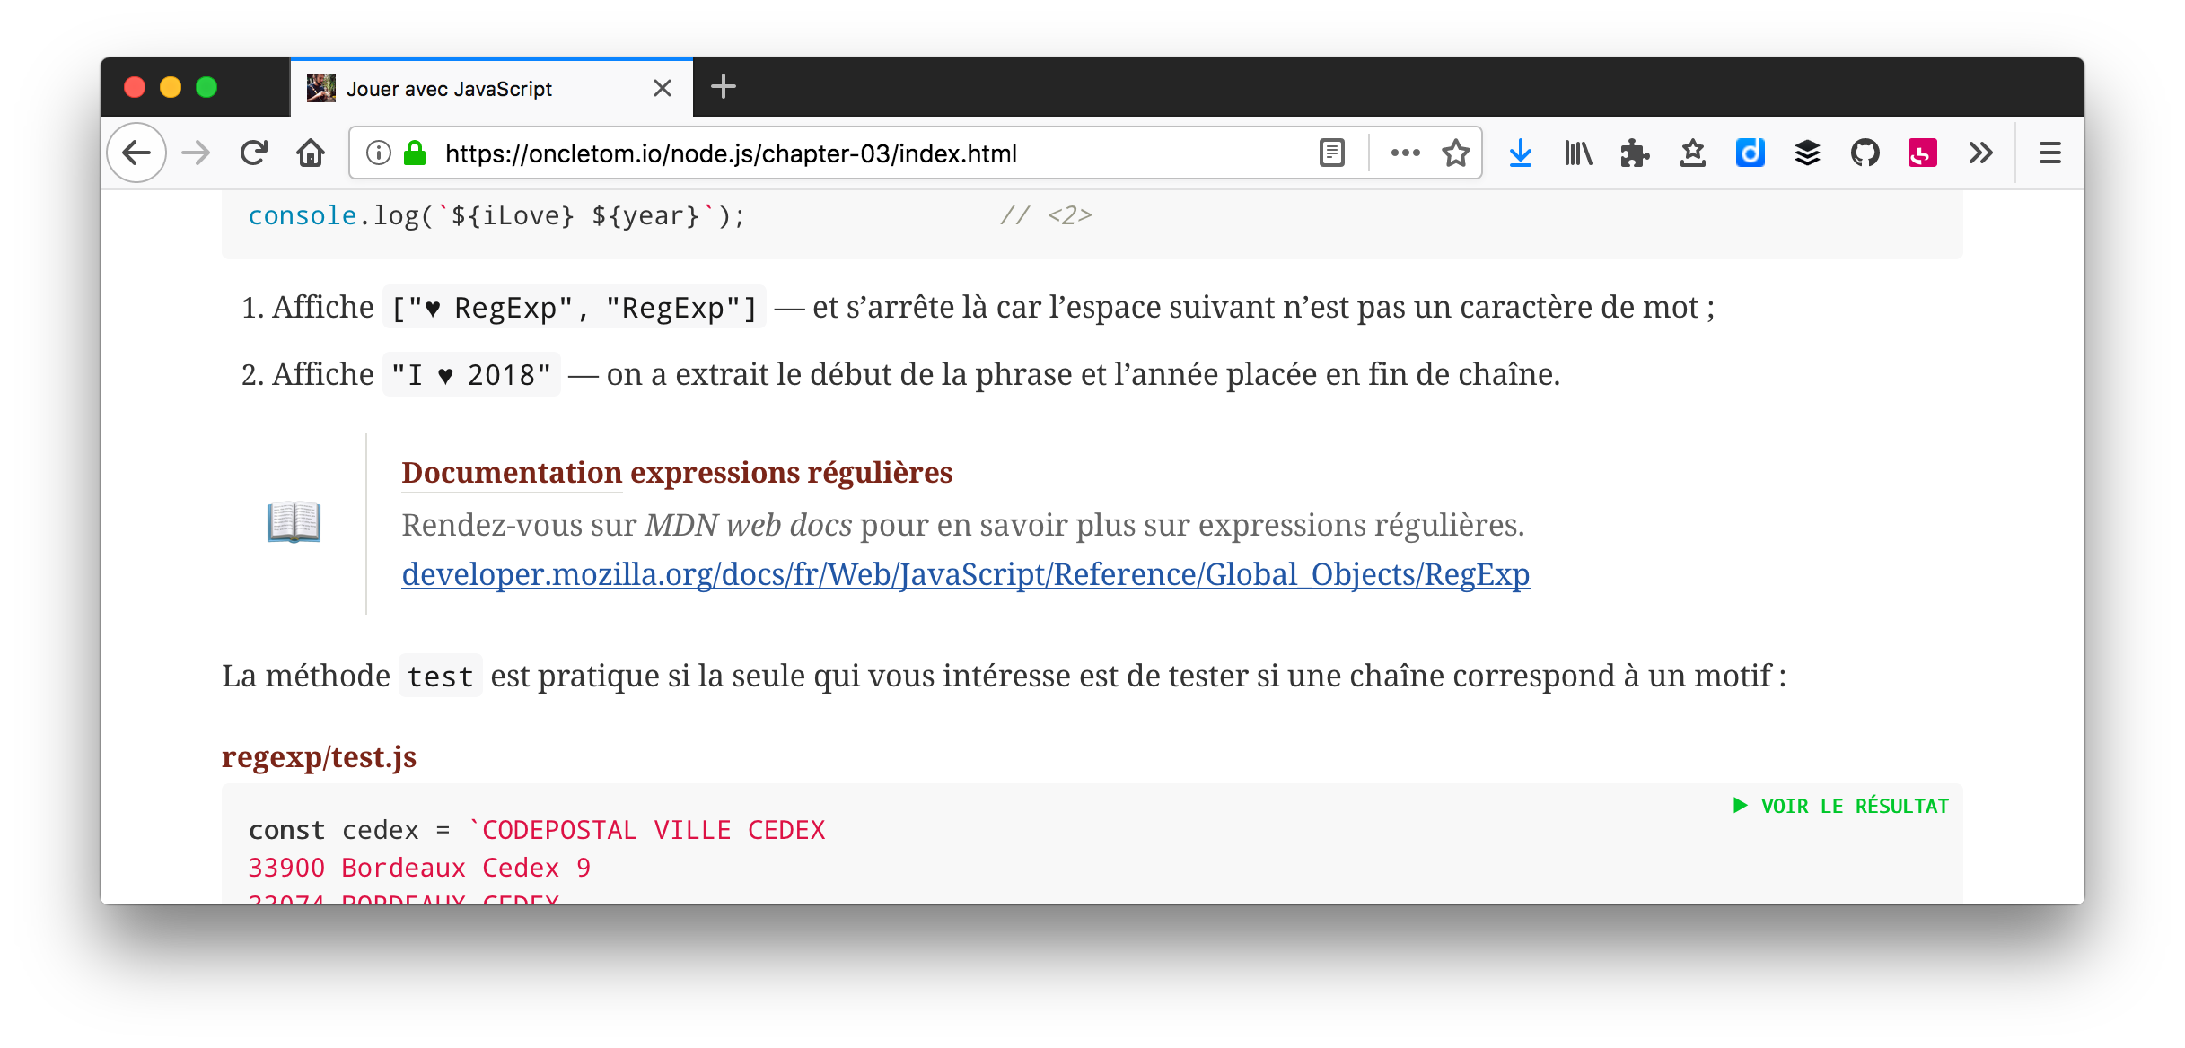Select the 'Jouer avec JavaScript' tab
The image size is (2185, 1048).
(x=491, y=88)
